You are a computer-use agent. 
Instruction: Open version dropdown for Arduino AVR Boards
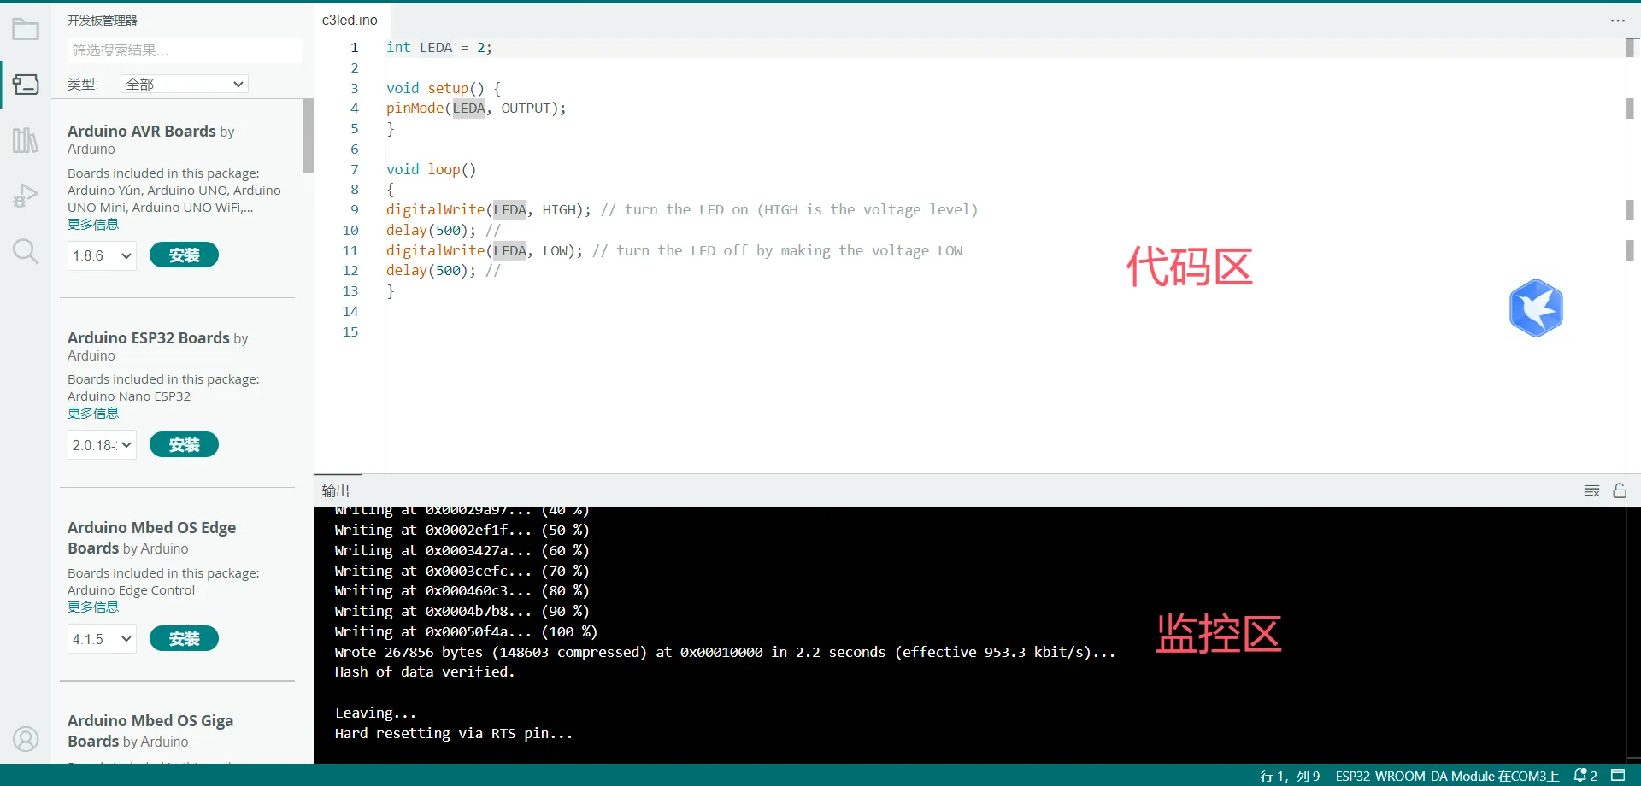[102, 255]
